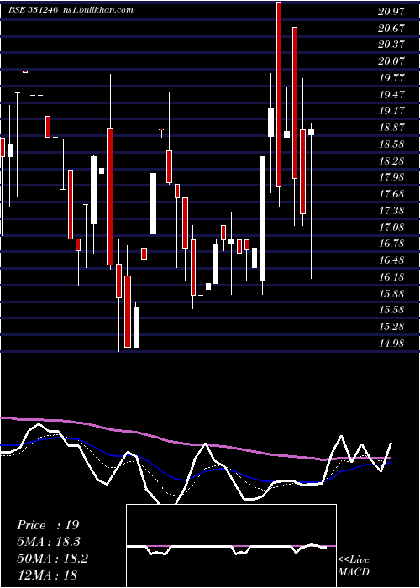Select the 16.78 price axis label
Viewport: 420px width, 588px height.
(x=391, y=244)
